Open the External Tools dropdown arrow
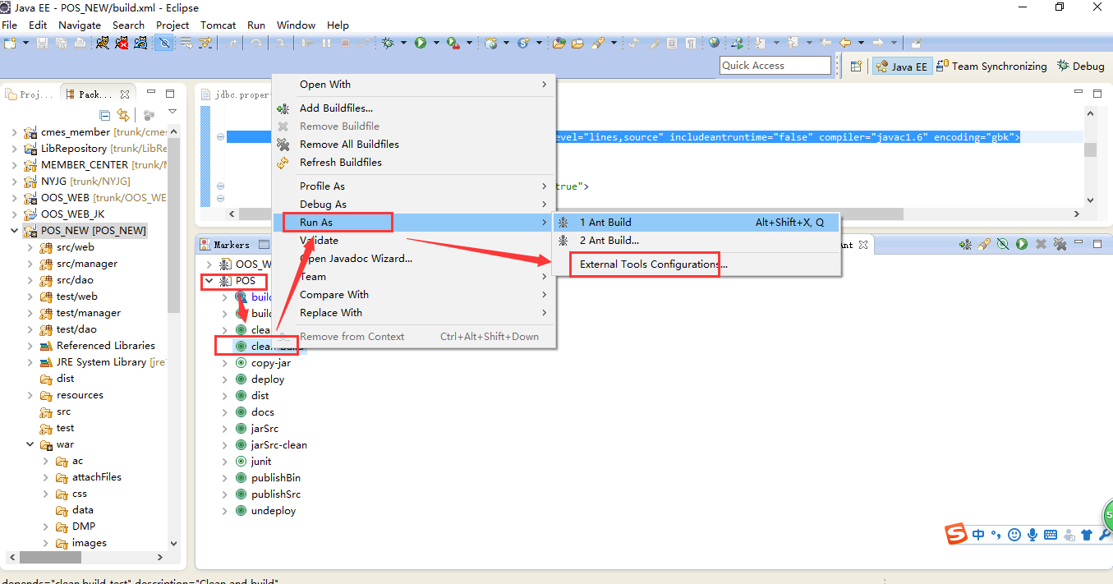The width and height of the screenshot is (1113, 584). pos(469,43)
